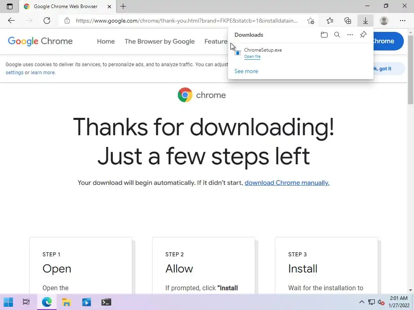Click Open file under ChromeSetup.exe
The image size is (414, 310).
[252, 57]
